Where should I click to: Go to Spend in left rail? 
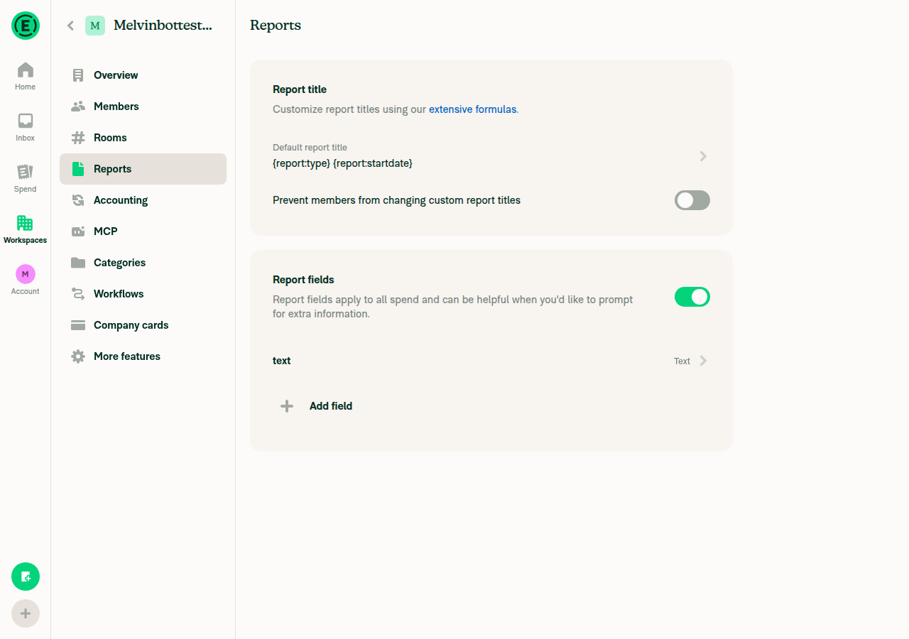click(x=26, y=178)
